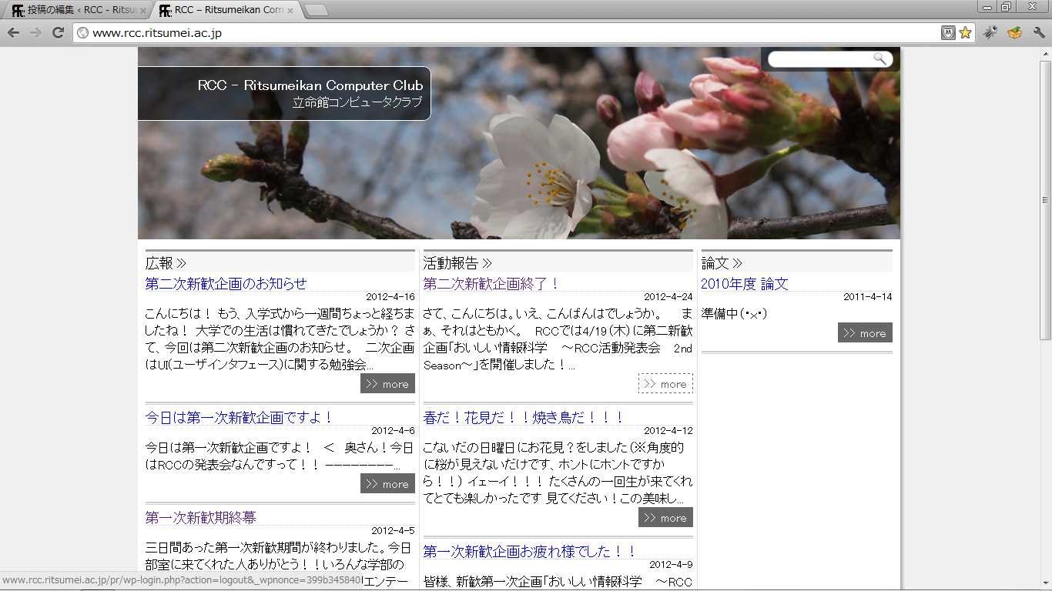
Task: Click the date 2012-4-5
Action: click(393, 530)
